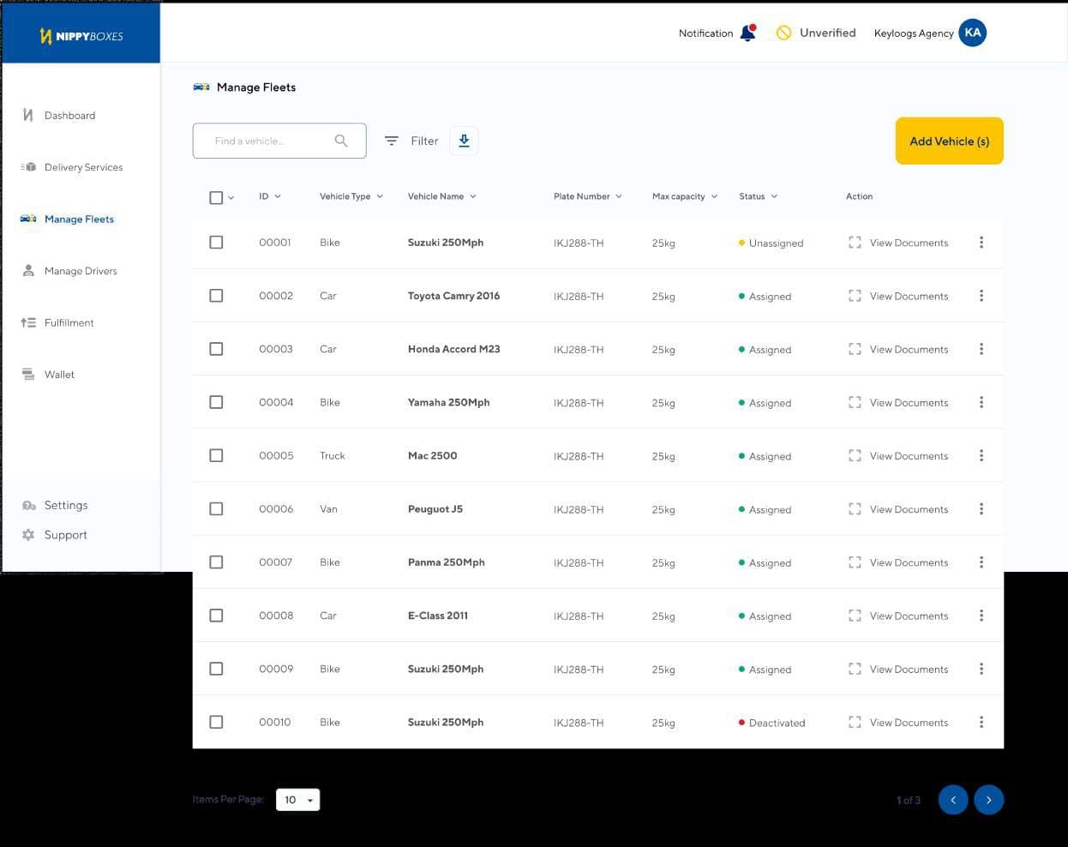
Task: Open more options for vehicle 00005
Action: point(981,455)
